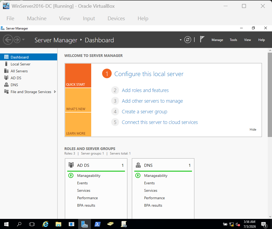The height and width of the screenshot is (229, 272).
Task: Select the LEARN MORE tile
Action: 78,124
